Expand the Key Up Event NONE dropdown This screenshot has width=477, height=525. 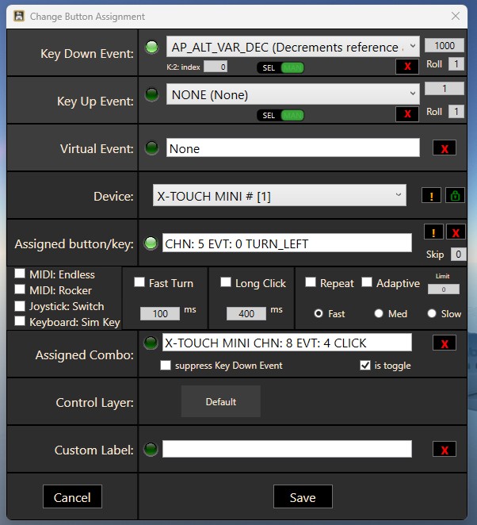(292, 95)
